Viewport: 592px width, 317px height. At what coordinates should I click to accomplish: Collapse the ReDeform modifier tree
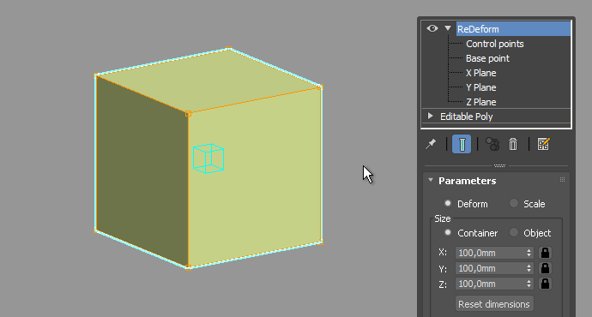[x=448, y=28]
